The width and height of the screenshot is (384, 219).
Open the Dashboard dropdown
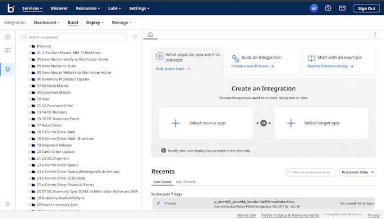click(x=46, y=23)
